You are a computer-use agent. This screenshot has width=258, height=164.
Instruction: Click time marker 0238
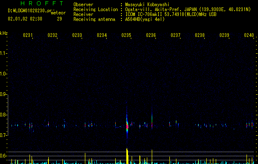coord(200,35)
